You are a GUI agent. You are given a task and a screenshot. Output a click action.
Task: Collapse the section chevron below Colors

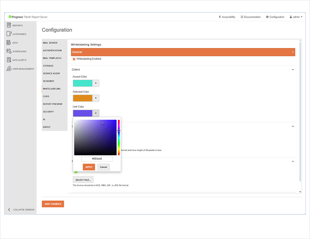click(x=293, y=127)
